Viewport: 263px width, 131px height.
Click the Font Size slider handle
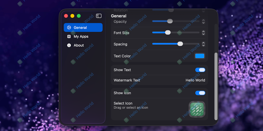click(168, 32)
